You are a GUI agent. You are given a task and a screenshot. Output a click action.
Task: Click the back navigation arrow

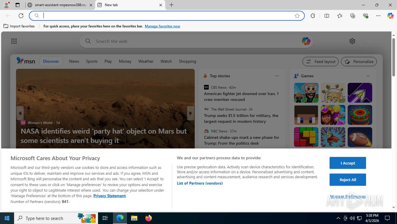(x=8, y=16)
